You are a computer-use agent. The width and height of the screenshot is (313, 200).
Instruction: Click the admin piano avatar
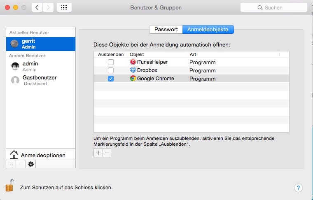[15, 66]
